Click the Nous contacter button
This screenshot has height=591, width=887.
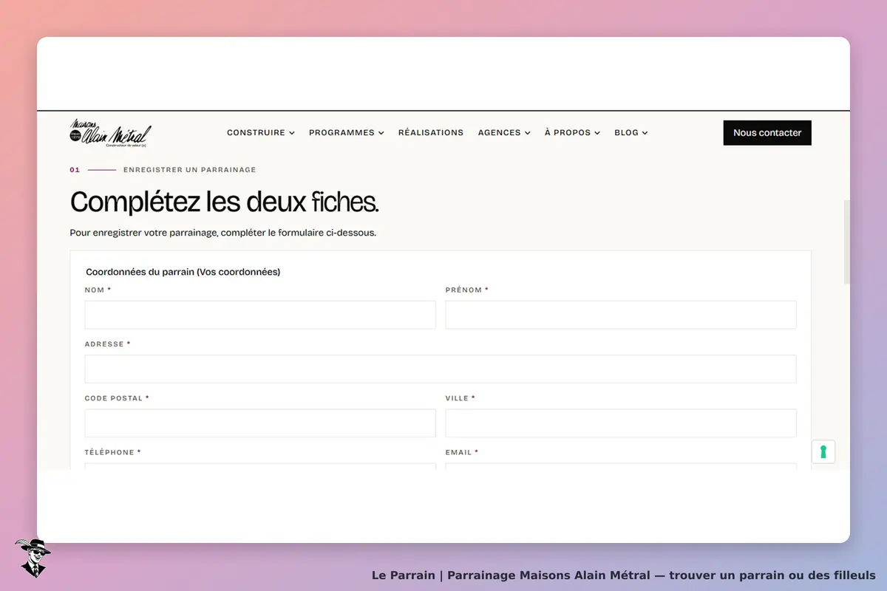point(767,133)
